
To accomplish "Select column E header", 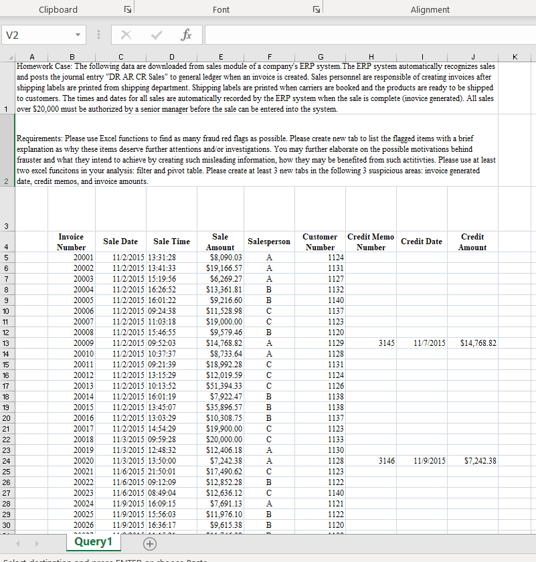I will (221, 57).
